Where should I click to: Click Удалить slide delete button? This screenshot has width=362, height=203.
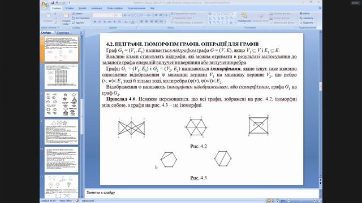point(78,23)
